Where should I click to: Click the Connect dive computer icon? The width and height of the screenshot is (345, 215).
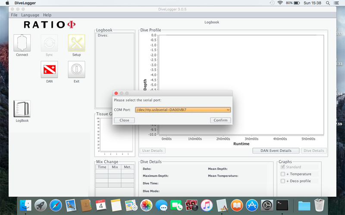click(22, 43)
